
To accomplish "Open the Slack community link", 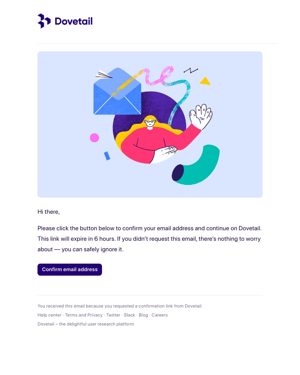I will pos(129,315).
